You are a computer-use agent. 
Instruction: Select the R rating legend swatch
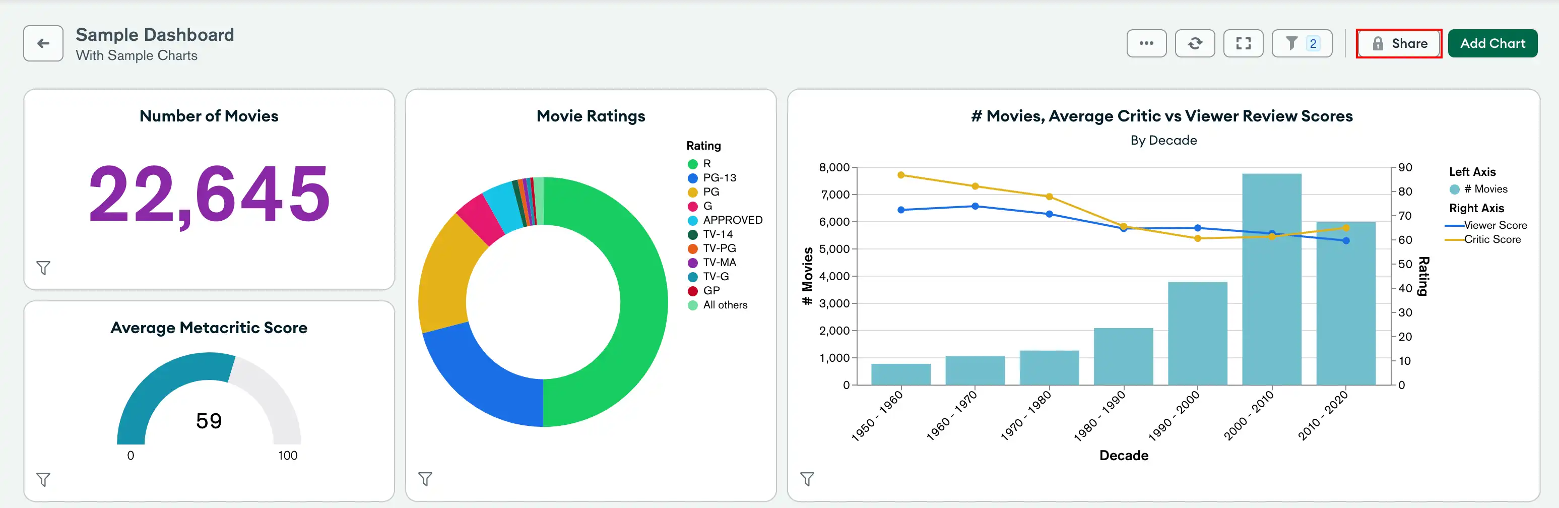[x=692, y=164]
